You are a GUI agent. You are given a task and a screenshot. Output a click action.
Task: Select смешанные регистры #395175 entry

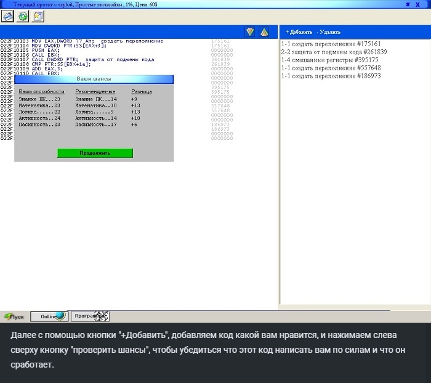330,60
